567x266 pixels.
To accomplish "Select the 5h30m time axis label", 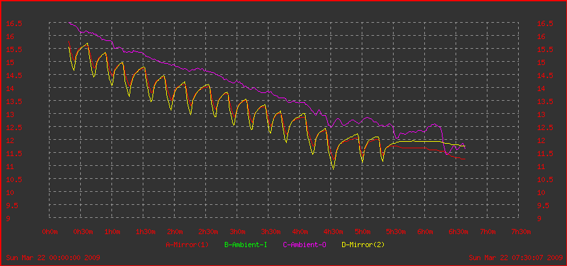I will coord(396,232).
